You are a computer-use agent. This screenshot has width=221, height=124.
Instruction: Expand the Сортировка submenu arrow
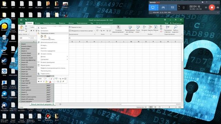[x=67, y=59]
